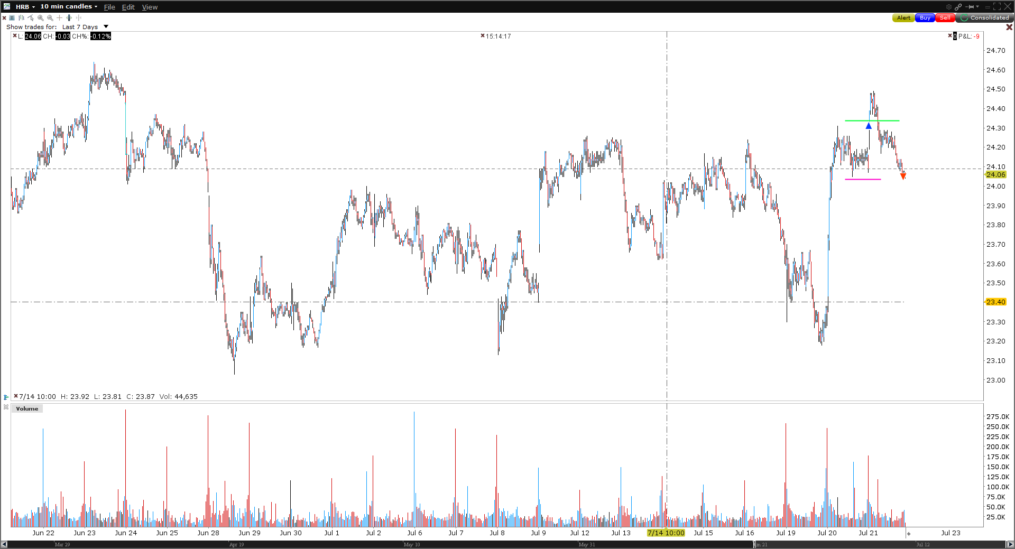Click the greyed vertical divider arrows icon
The width and height of the screenshot is (1015, 549).
[x=79, y=18]
